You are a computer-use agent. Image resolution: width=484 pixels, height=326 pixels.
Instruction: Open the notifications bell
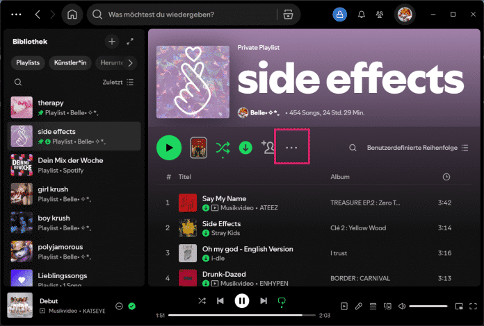click(x=361, y=15)
